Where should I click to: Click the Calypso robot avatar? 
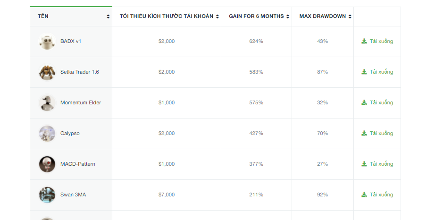(47, 134)
